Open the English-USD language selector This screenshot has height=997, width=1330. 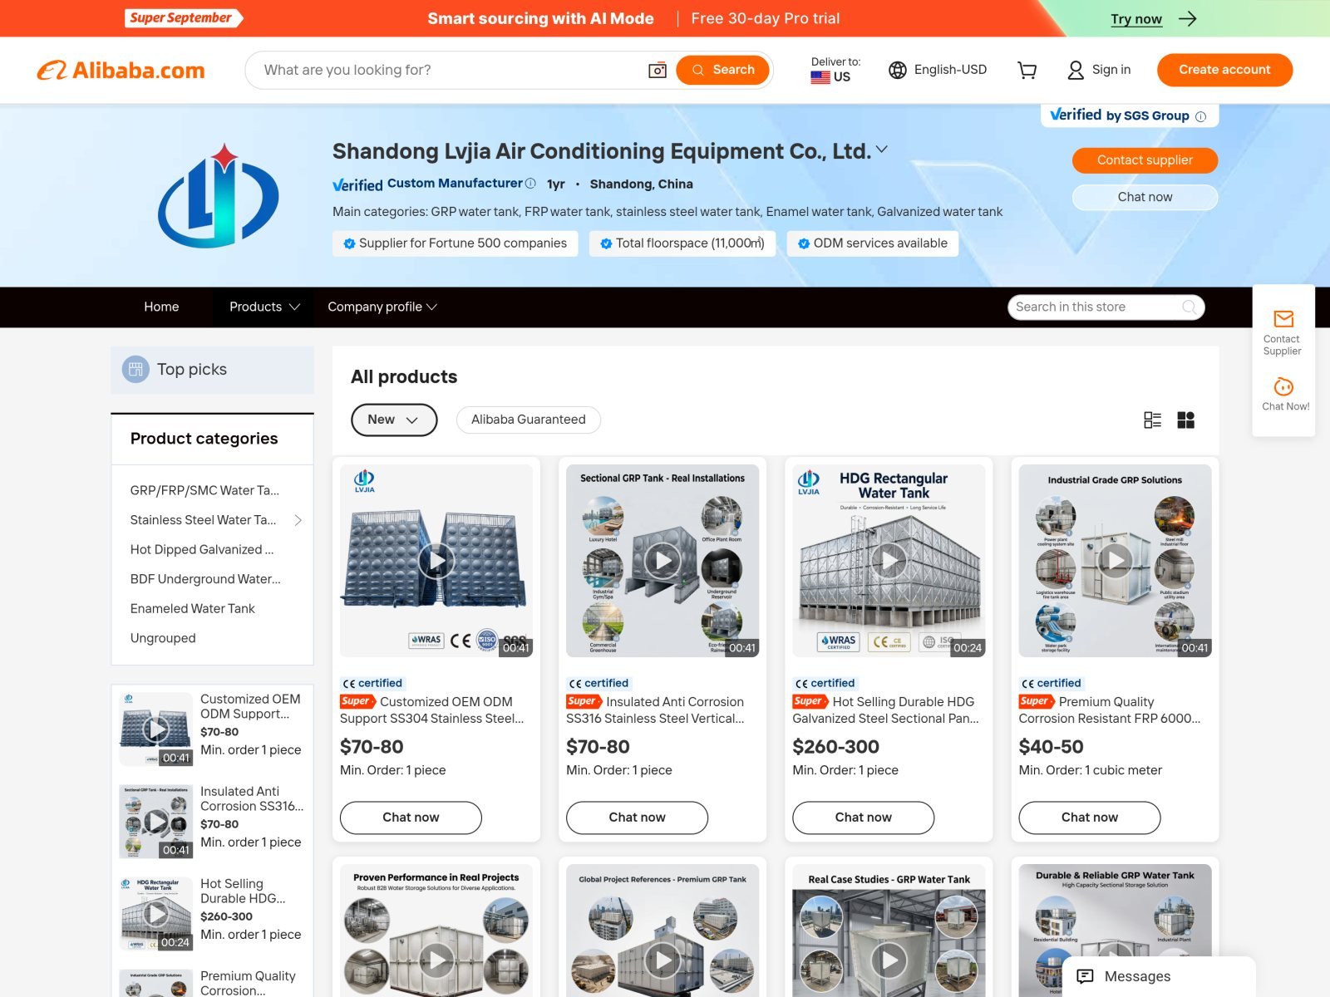(938, 70)
